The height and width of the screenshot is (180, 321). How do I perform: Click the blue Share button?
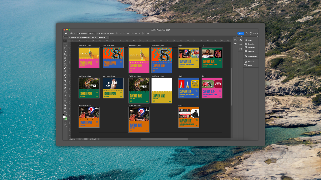[x=241, y=33]
